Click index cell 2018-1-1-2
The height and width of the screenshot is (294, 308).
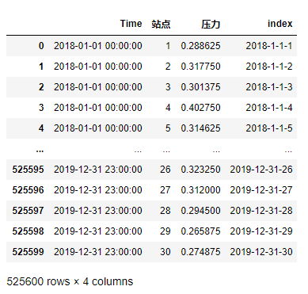(269, 67)
